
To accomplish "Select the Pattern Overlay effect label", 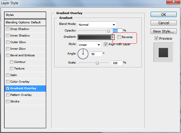I will pos(21,95).
